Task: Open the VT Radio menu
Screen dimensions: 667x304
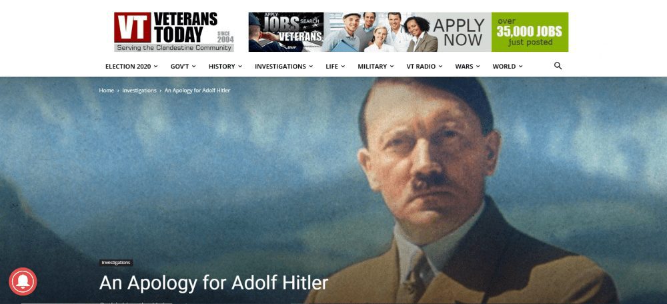Action: click(x=424, y=67)
